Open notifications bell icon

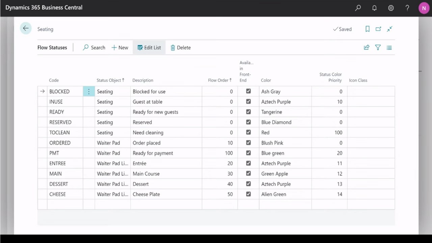(x=374, y=8)
